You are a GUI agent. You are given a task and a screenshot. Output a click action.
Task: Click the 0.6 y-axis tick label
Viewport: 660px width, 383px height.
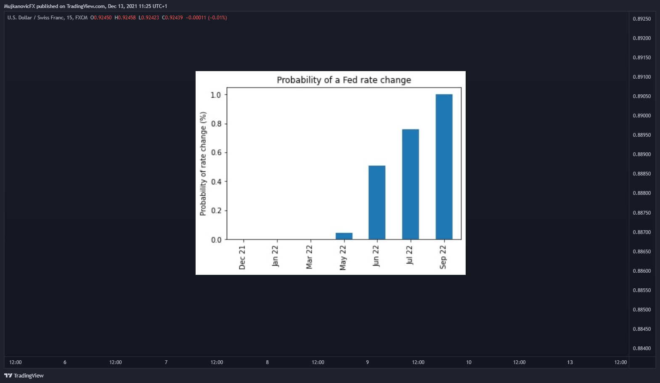coord(216,152)
